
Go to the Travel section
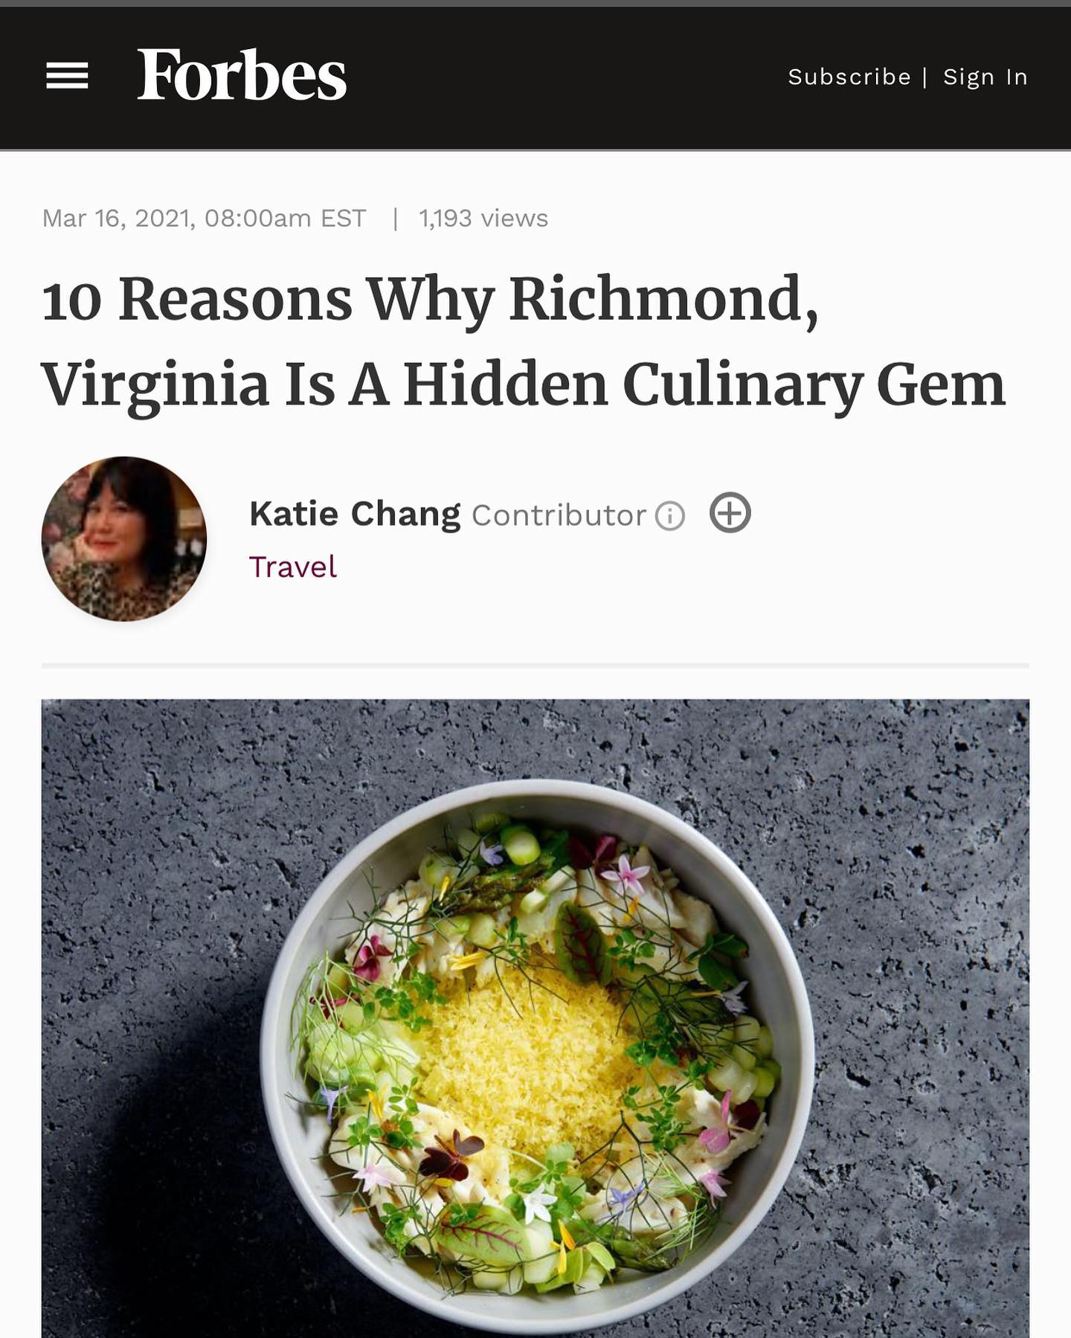tap(292, 567)
